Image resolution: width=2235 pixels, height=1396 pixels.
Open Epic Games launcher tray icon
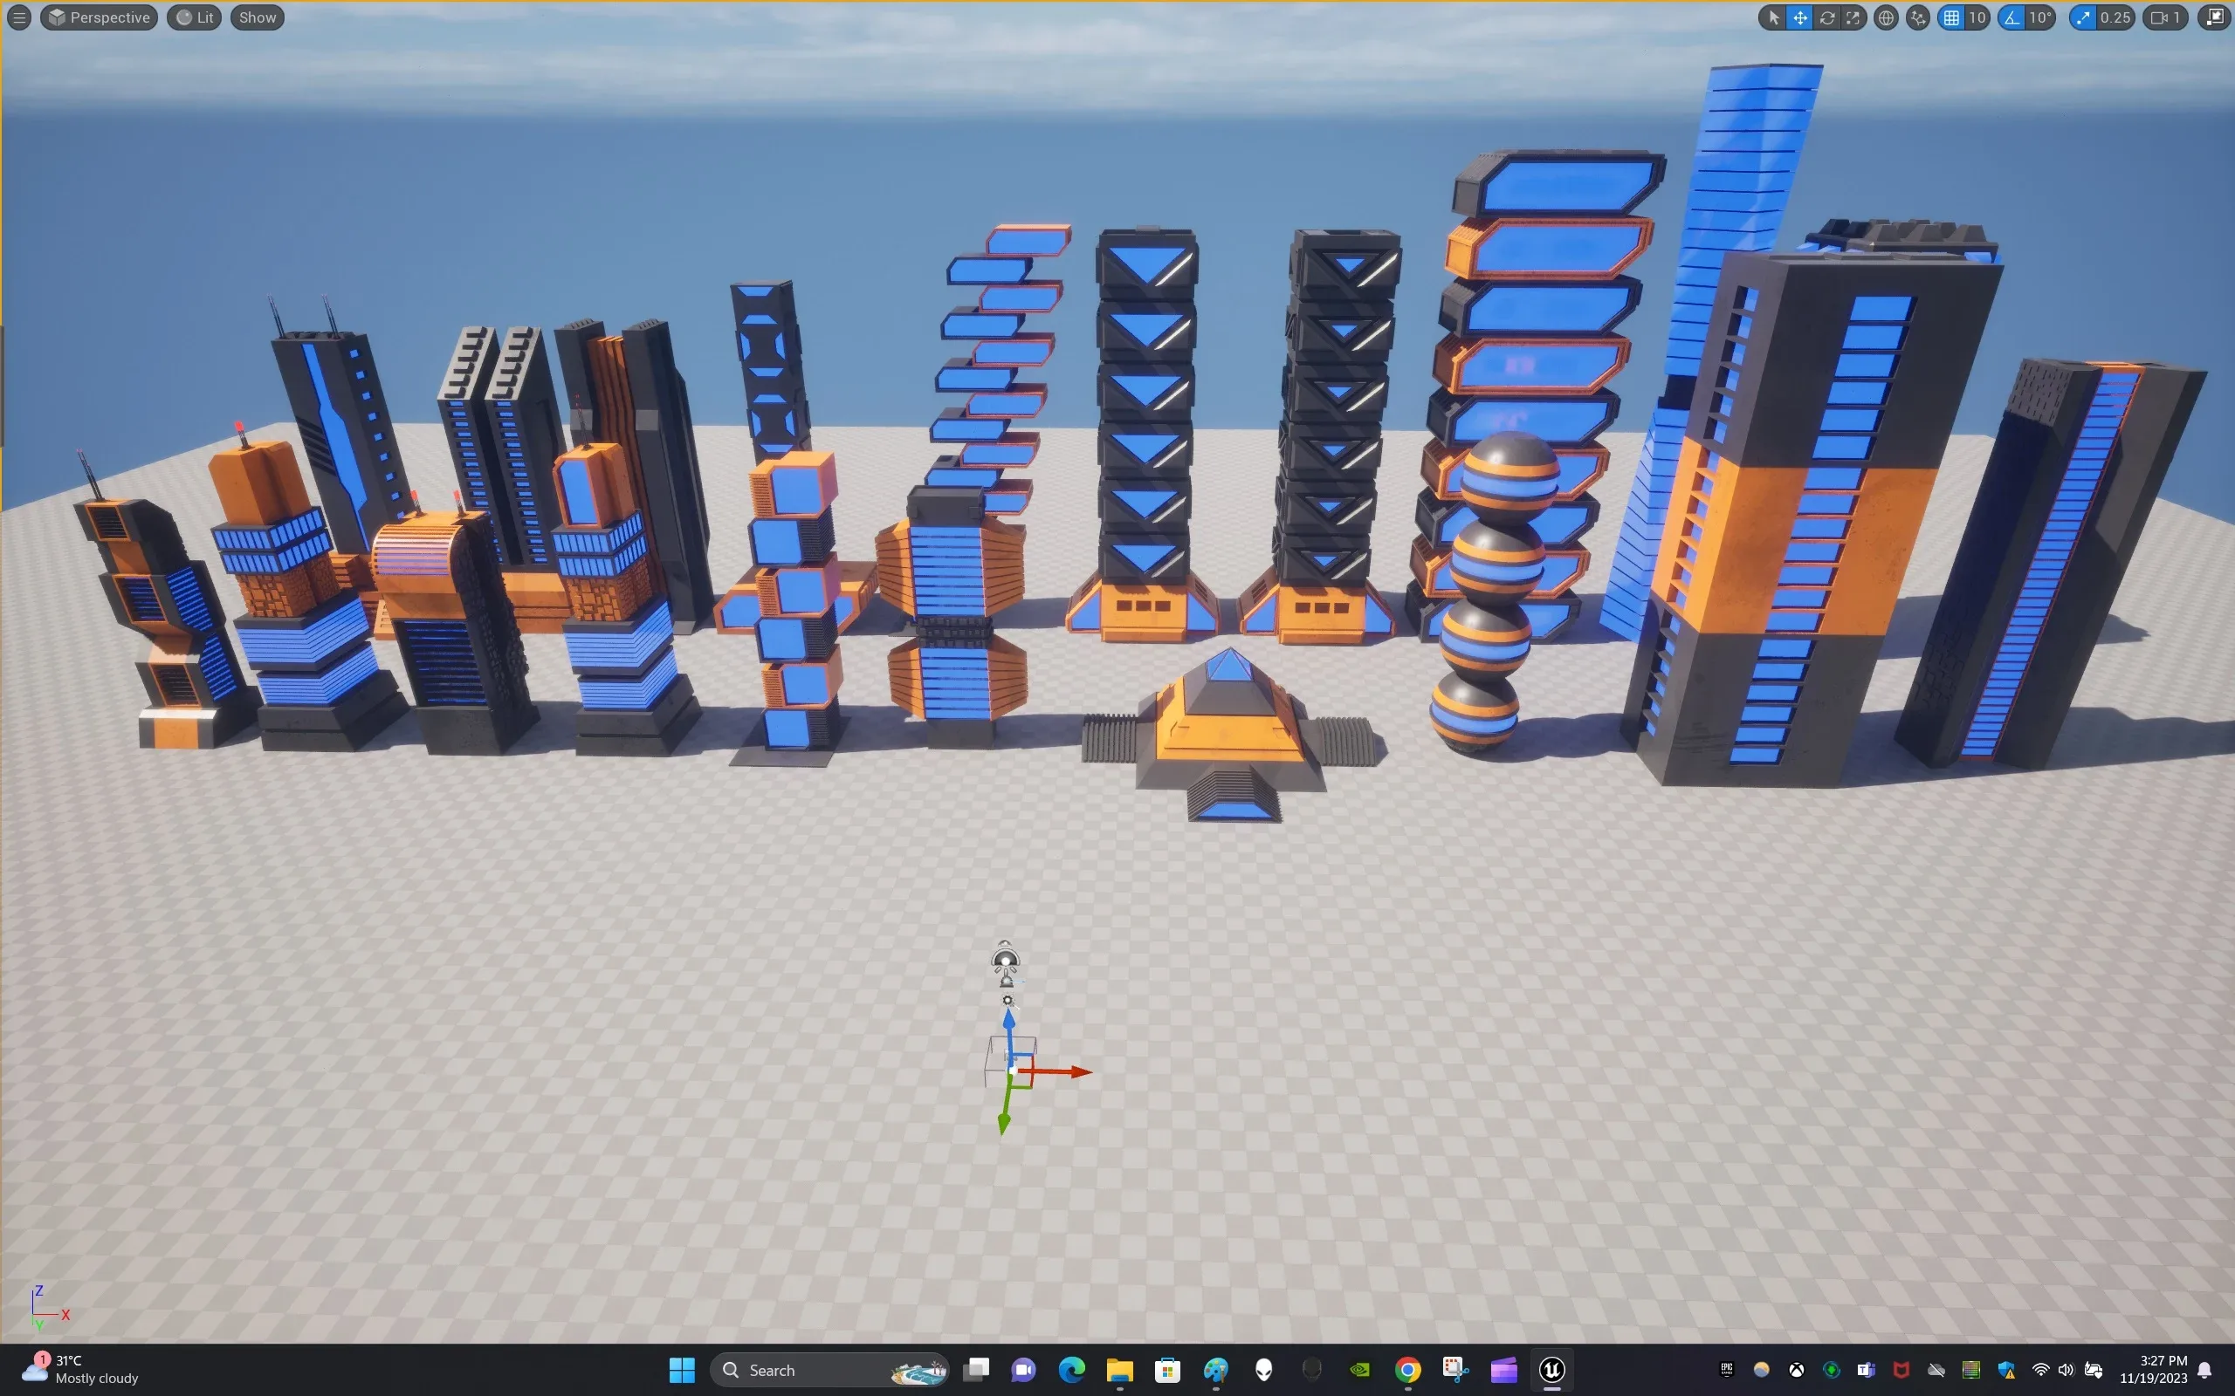1725,1369
